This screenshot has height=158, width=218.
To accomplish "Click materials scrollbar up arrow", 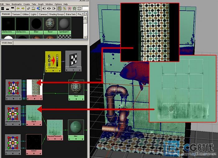I will pos(85,18).
